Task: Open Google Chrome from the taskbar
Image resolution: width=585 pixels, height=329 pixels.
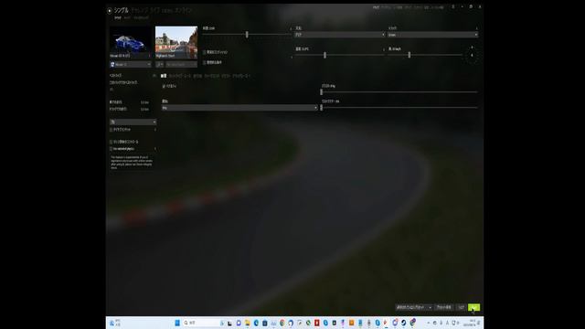Action: [x=282, y=323]
